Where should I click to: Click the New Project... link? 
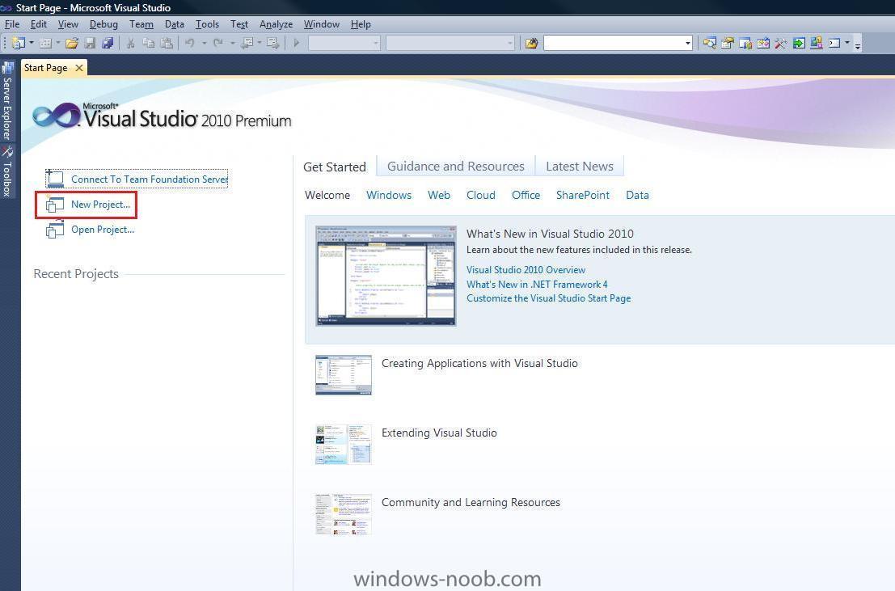(x=100, y=205)
